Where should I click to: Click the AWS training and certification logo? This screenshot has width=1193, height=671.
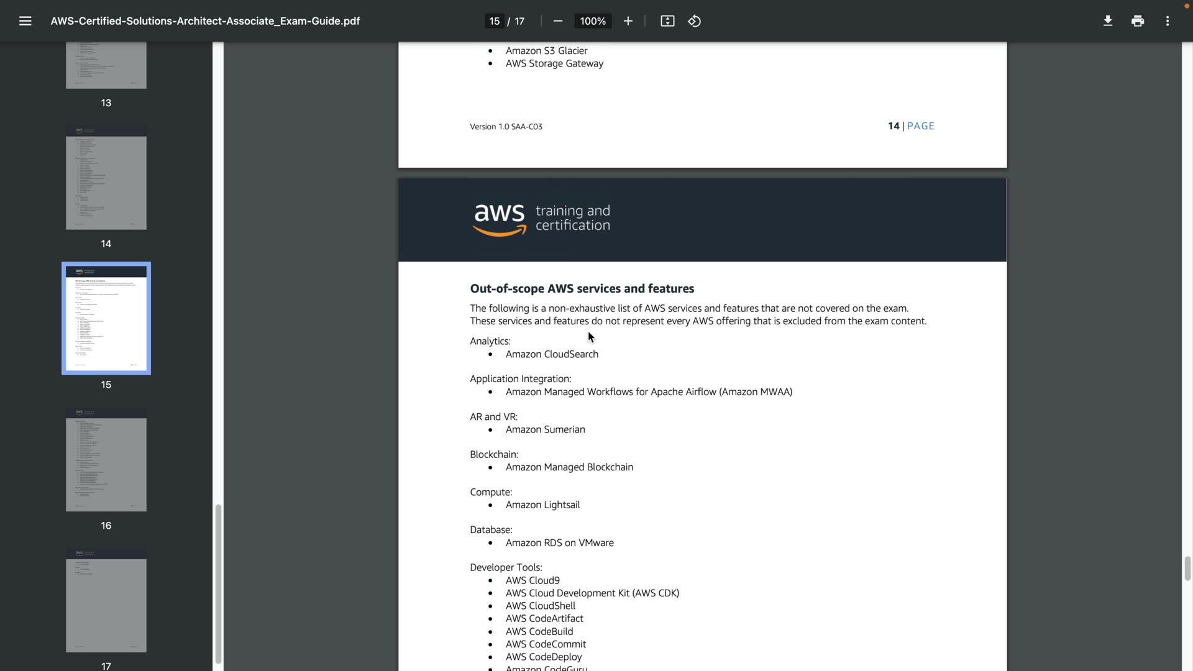[x=541, y=219]
